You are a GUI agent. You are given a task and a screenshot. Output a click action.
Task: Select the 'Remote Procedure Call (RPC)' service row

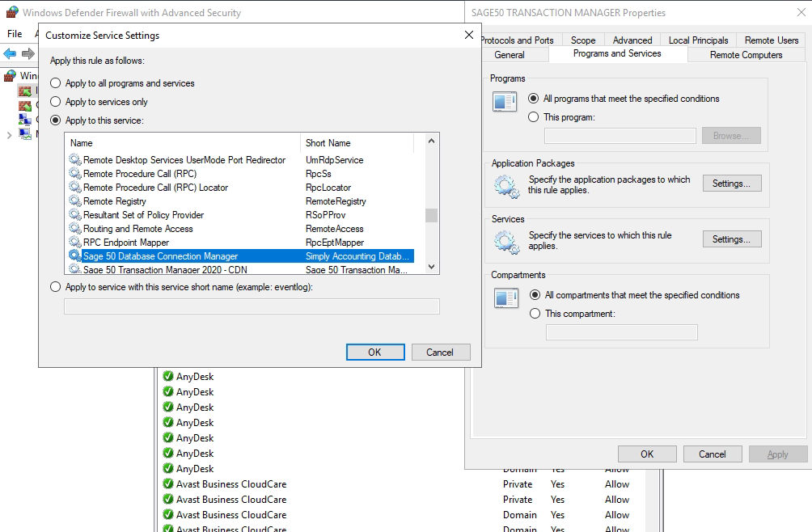click(x=239, y=173)
